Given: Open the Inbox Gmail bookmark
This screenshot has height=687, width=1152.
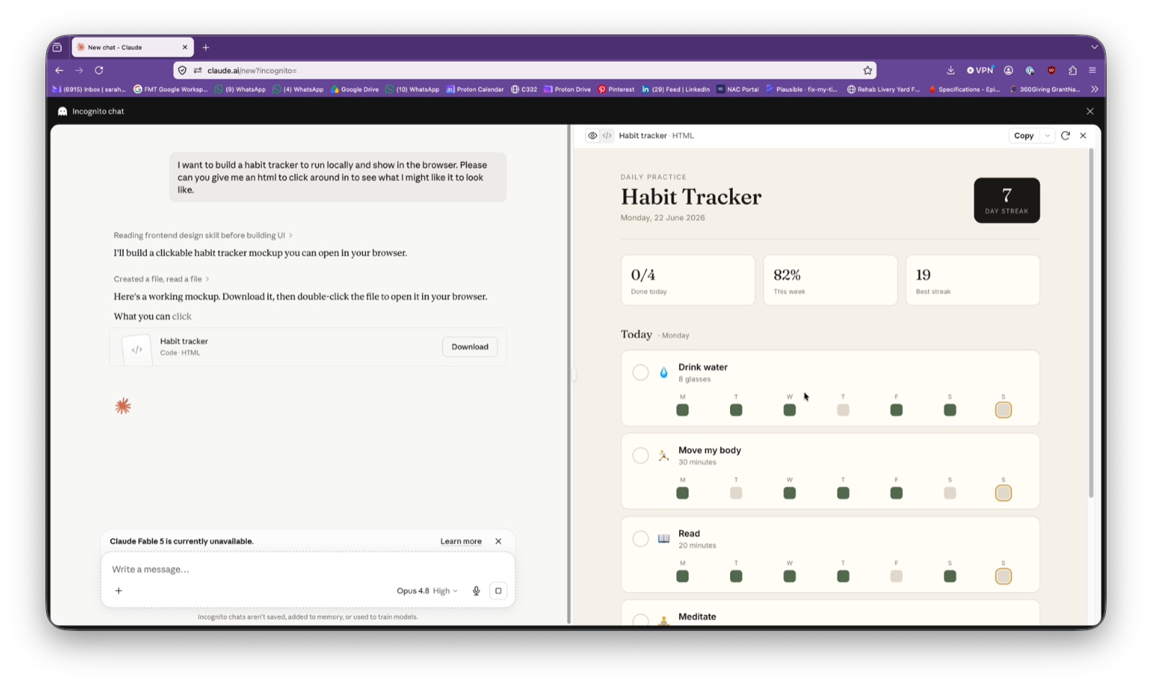Looking at the screenshot, I should tap(89, 89).
